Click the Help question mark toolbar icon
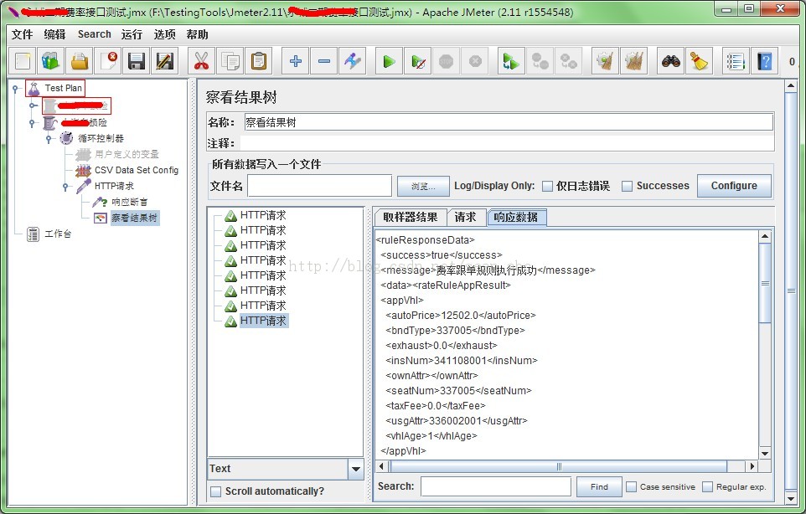Viewport: 806px width, 514px height. tap(764, 61)
